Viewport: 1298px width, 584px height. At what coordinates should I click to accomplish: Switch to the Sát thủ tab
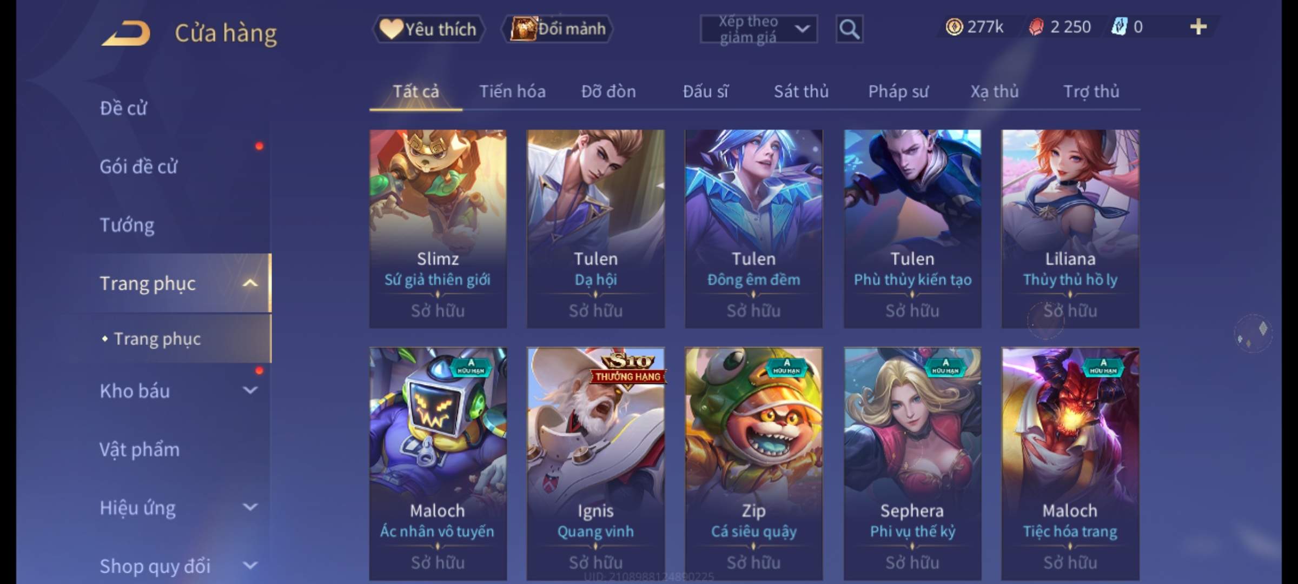point(801,91)
